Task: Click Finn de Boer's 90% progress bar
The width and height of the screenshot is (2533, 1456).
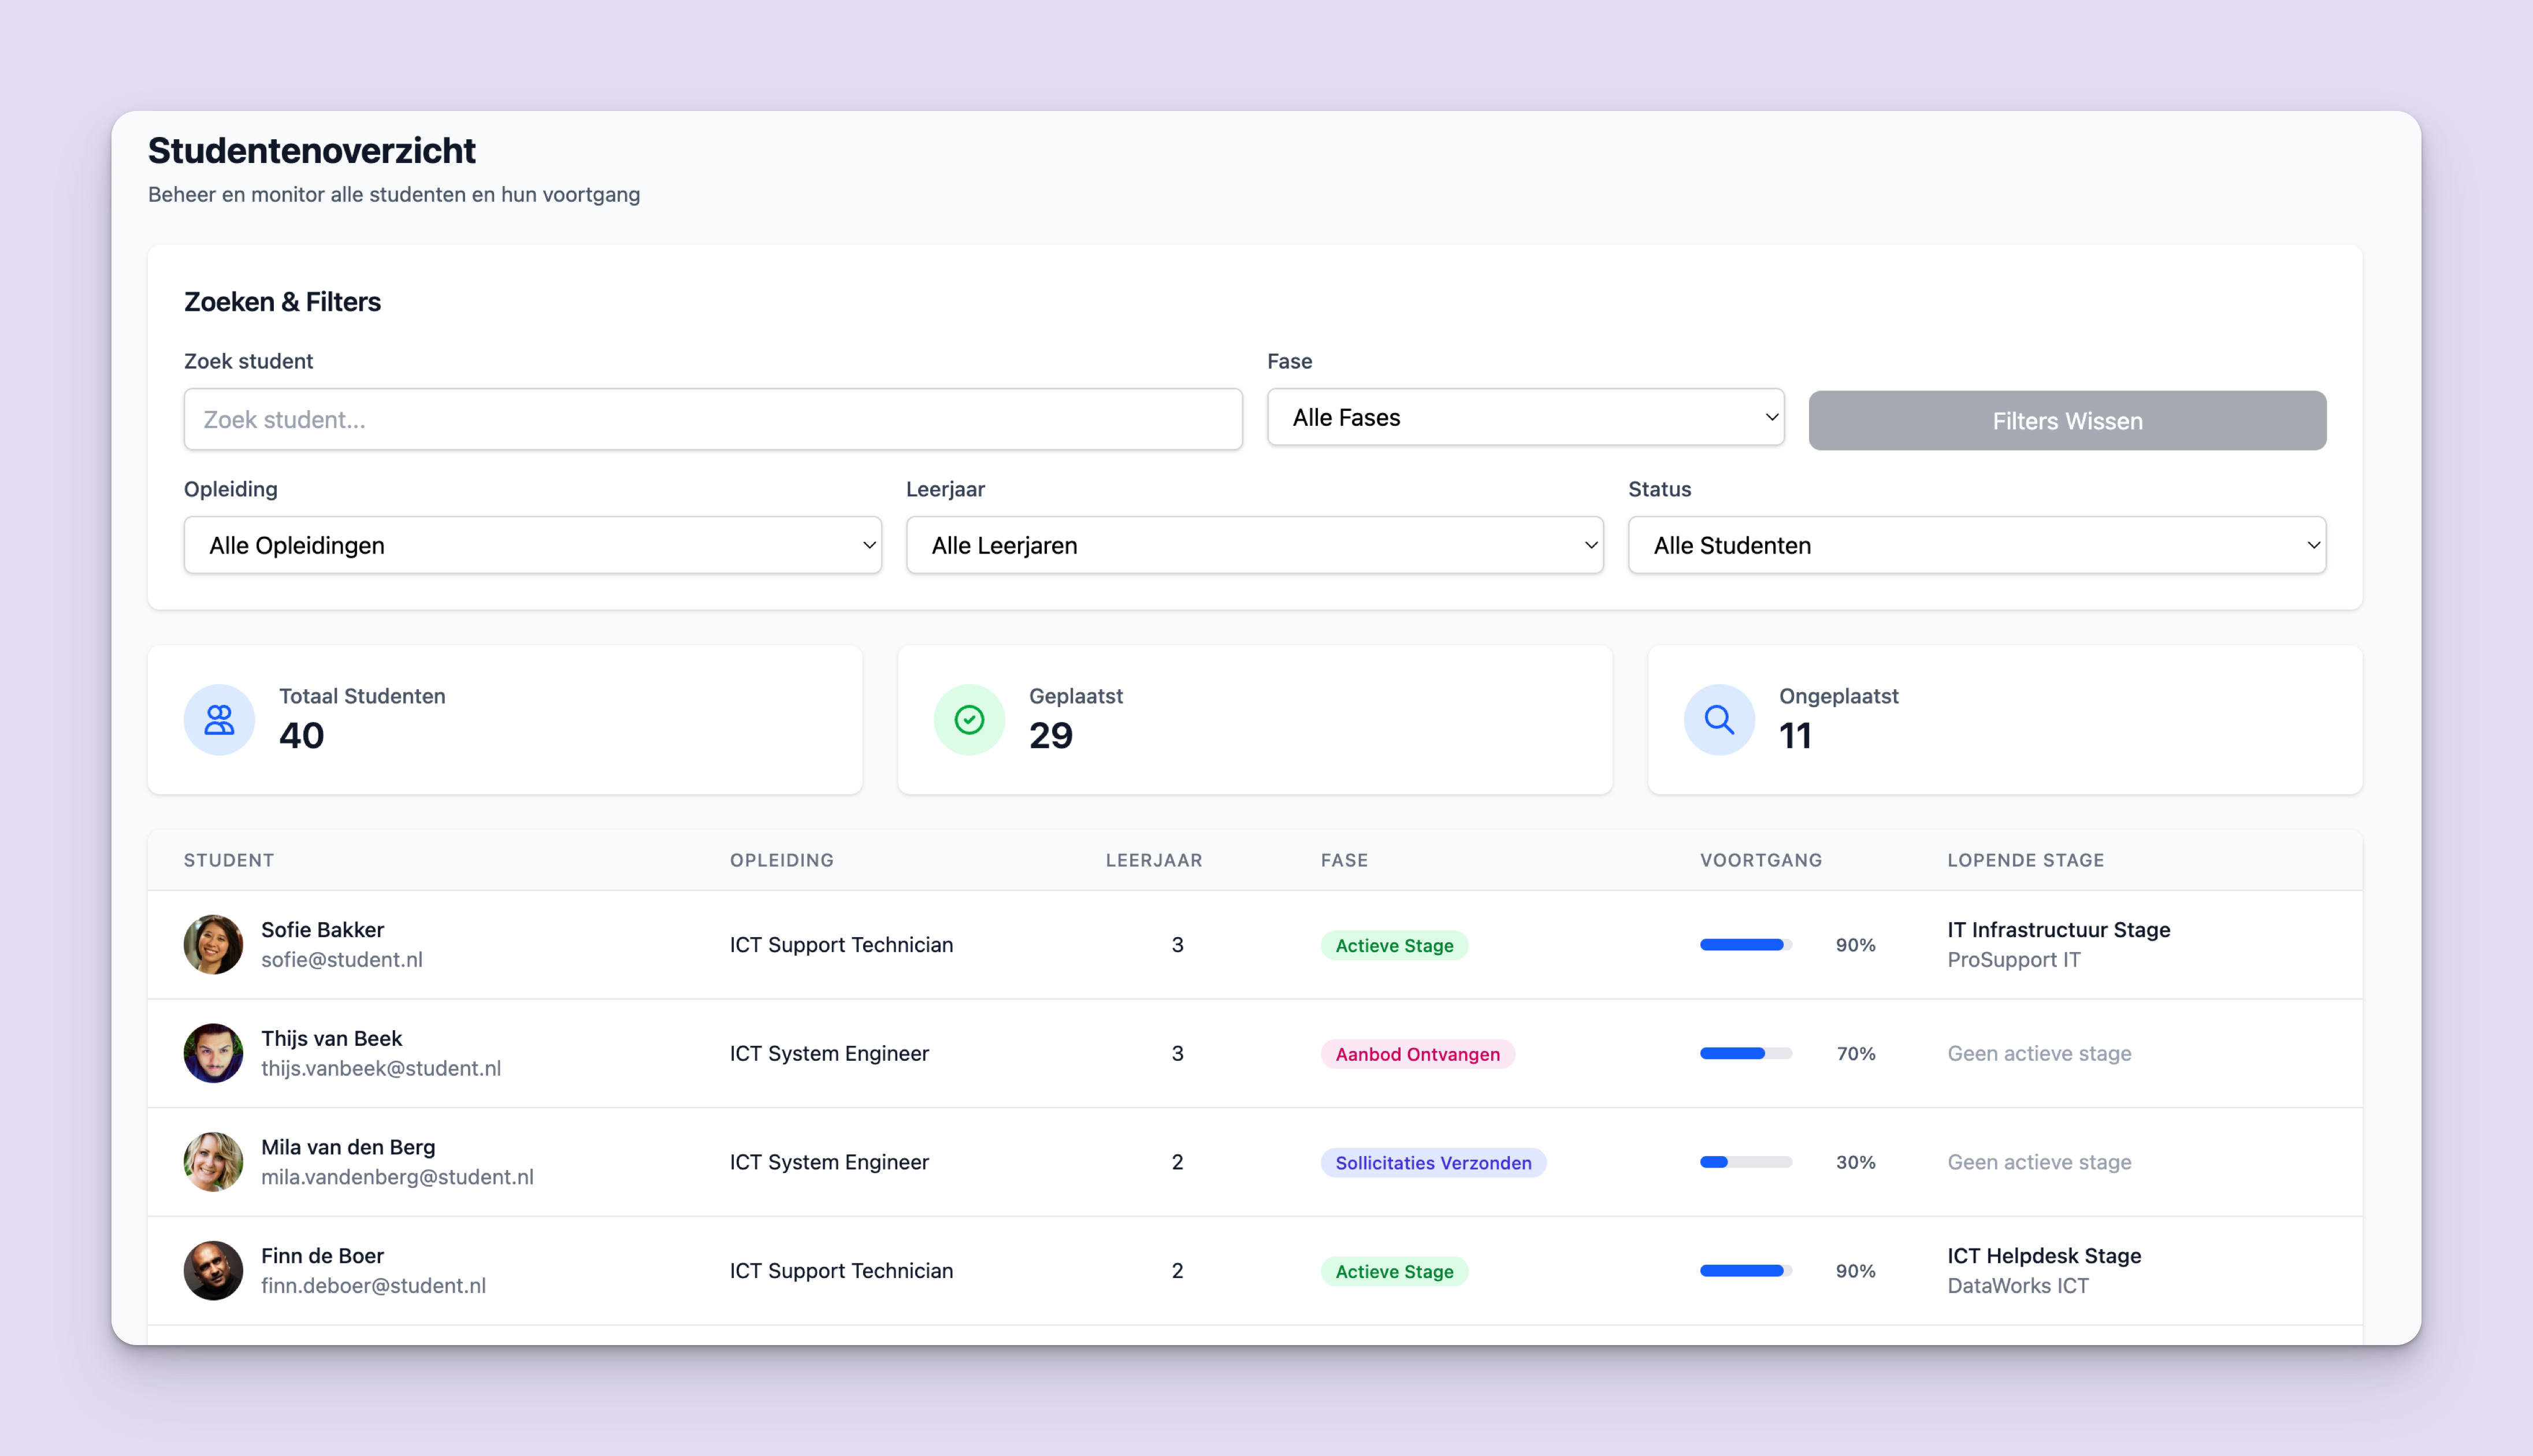Action: pyautogui.click(x=1744, y=1271)
